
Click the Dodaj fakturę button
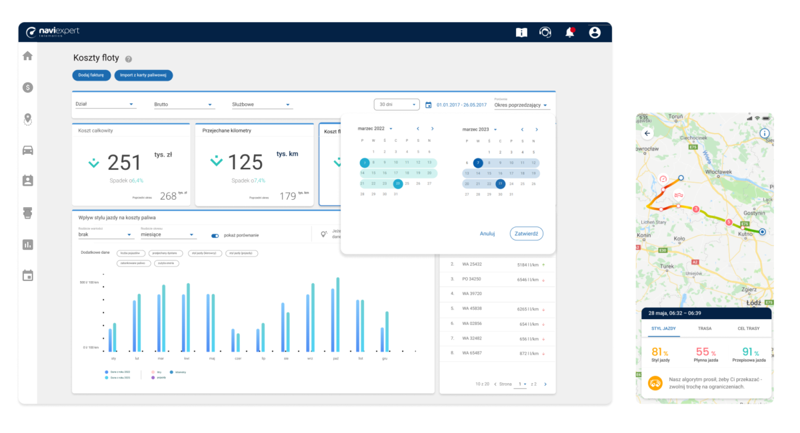click(x=91, y=75)
